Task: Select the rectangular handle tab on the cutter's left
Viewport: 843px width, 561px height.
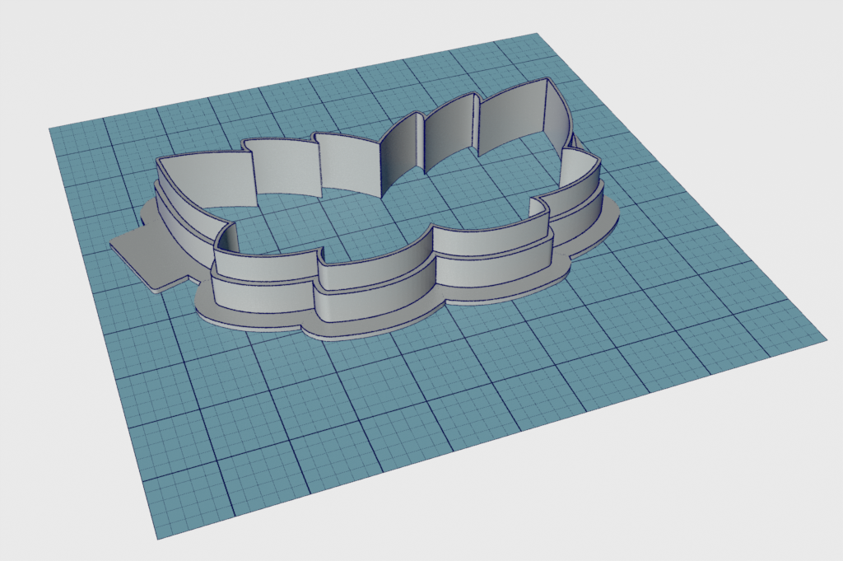Action: [x=138, y=258]
